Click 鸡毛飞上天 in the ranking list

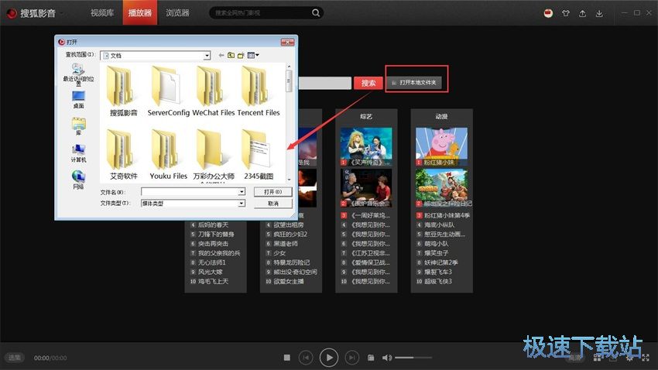(213, 281)
